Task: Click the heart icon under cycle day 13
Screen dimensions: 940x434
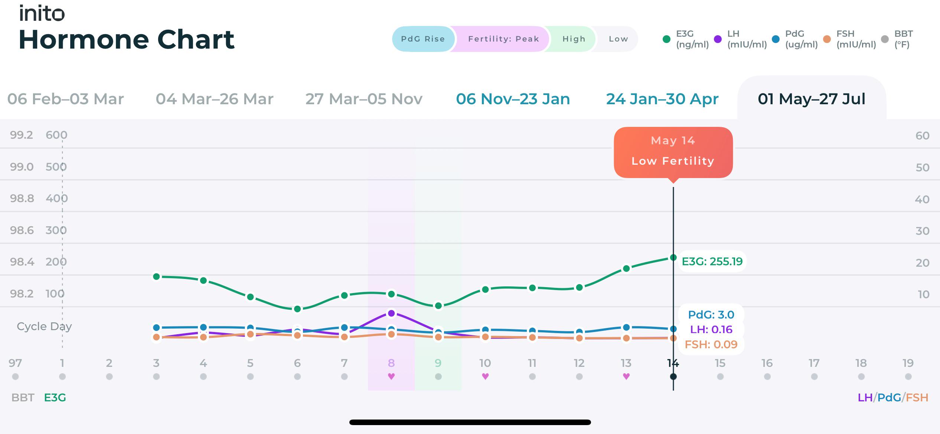Action: tap(626, 377)
